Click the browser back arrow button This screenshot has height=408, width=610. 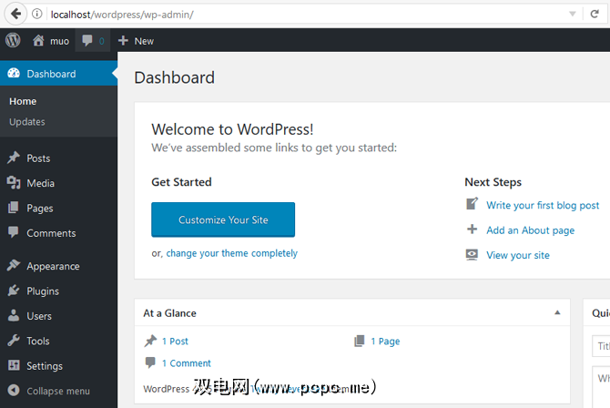click(15, 14)
